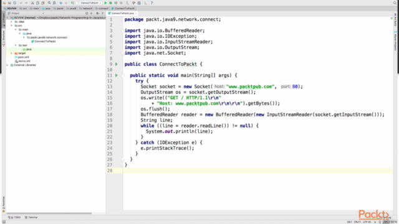Click the Project panel horizontal scrollbar
Image resolution: width=399 pixels, height=224 pixels.
coord(49,213)
